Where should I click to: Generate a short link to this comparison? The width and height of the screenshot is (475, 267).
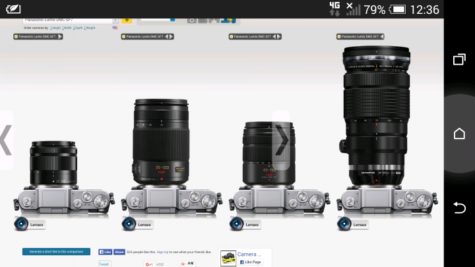click(56, 252)
